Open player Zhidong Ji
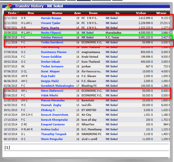 point(48,110)
